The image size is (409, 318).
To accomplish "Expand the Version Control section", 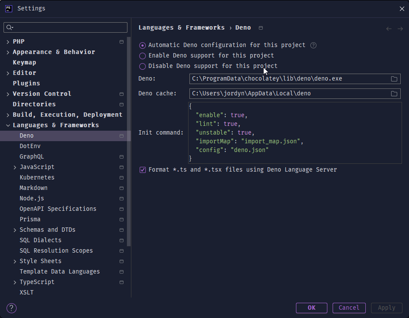I will pos(8,94).
